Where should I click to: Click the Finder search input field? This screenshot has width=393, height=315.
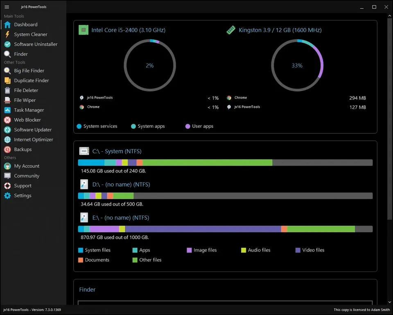pyautogui.click(x=225, y=303)
